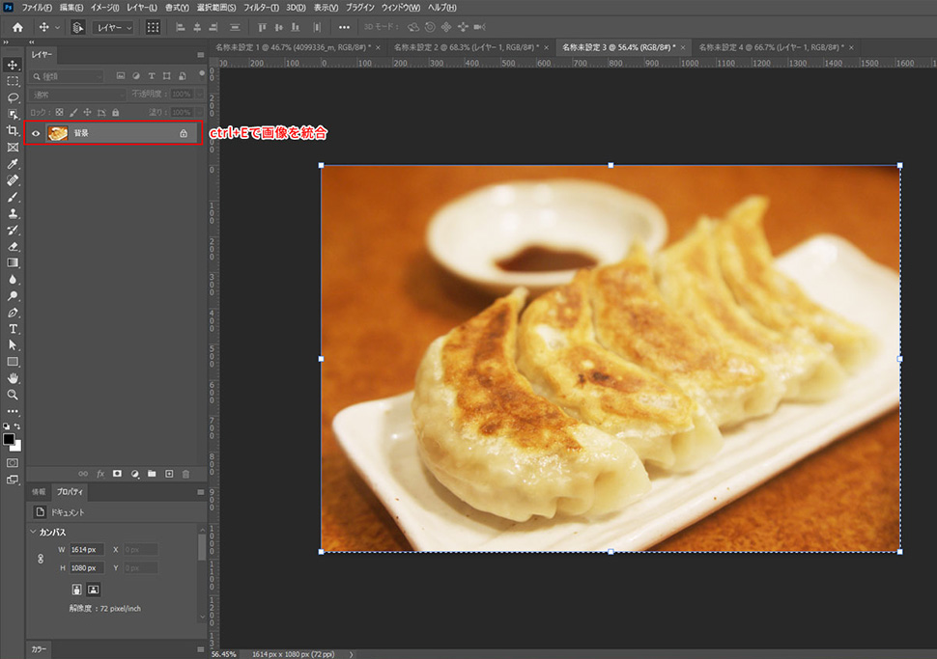Set canvas to portrait orientation
The height and width of the screenshot is (659, 937).
pyautogui.click(x=76, y=590)
